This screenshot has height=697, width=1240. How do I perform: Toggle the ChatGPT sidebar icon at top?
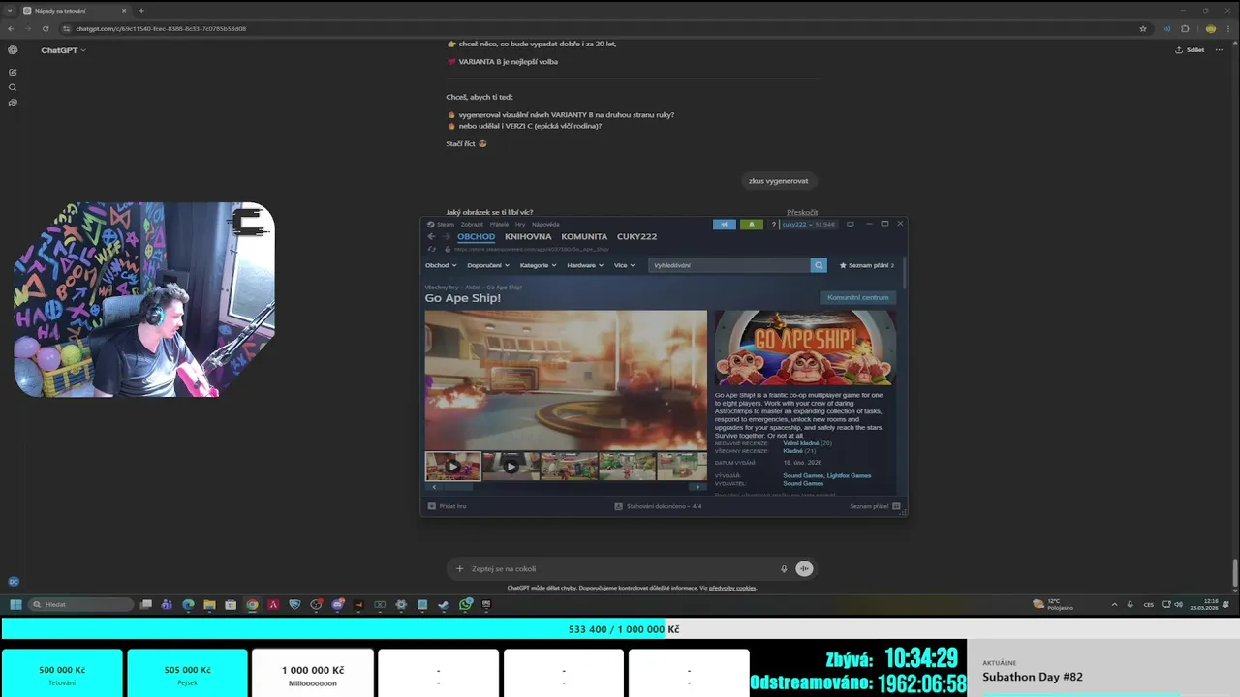pos(13,49)
